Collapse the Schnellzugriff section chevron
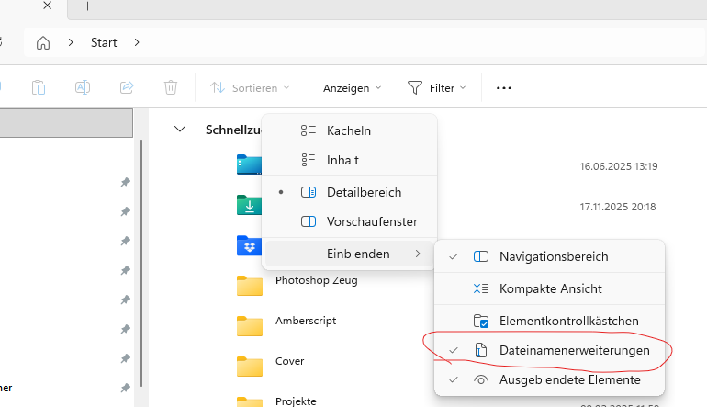This screenshot has width=707, height=407. tap(180, 130)
